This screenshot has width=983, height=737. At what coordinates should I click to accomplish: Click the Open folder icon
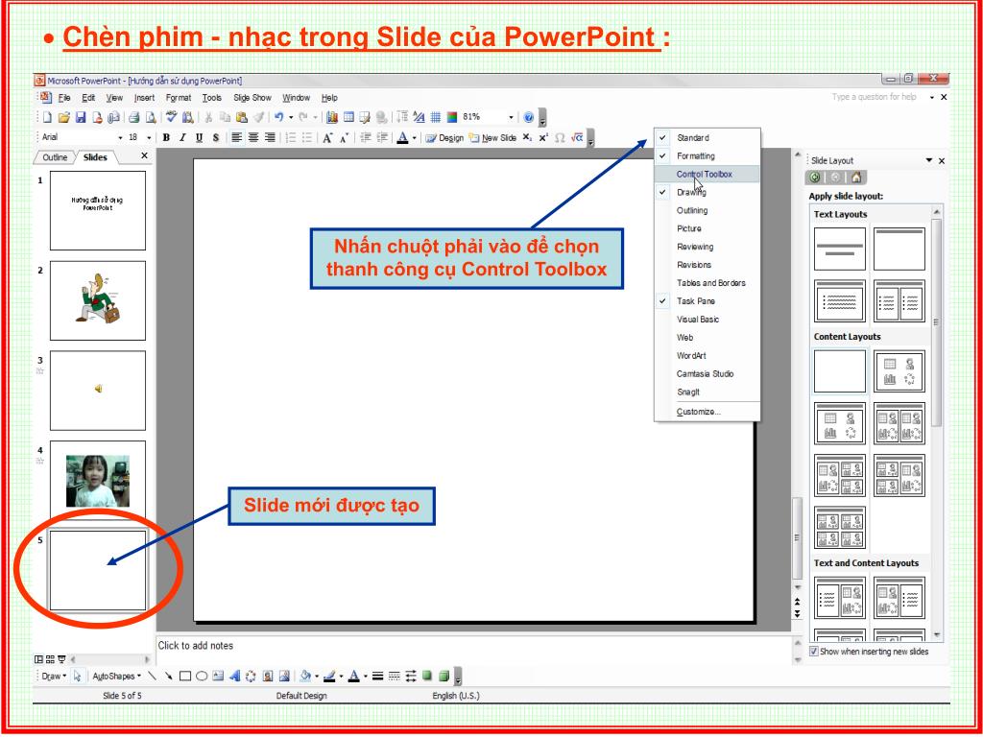click(64, 117)
